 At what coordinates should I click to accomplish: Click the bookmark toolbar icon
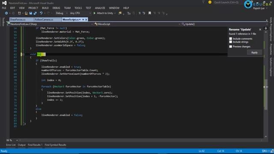149,13
